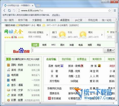Open 统一首页 in navigation bar

tap(9, 20)
